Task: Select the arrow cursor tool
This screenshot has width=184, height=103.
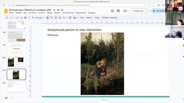Action: [x=47, y=18]
